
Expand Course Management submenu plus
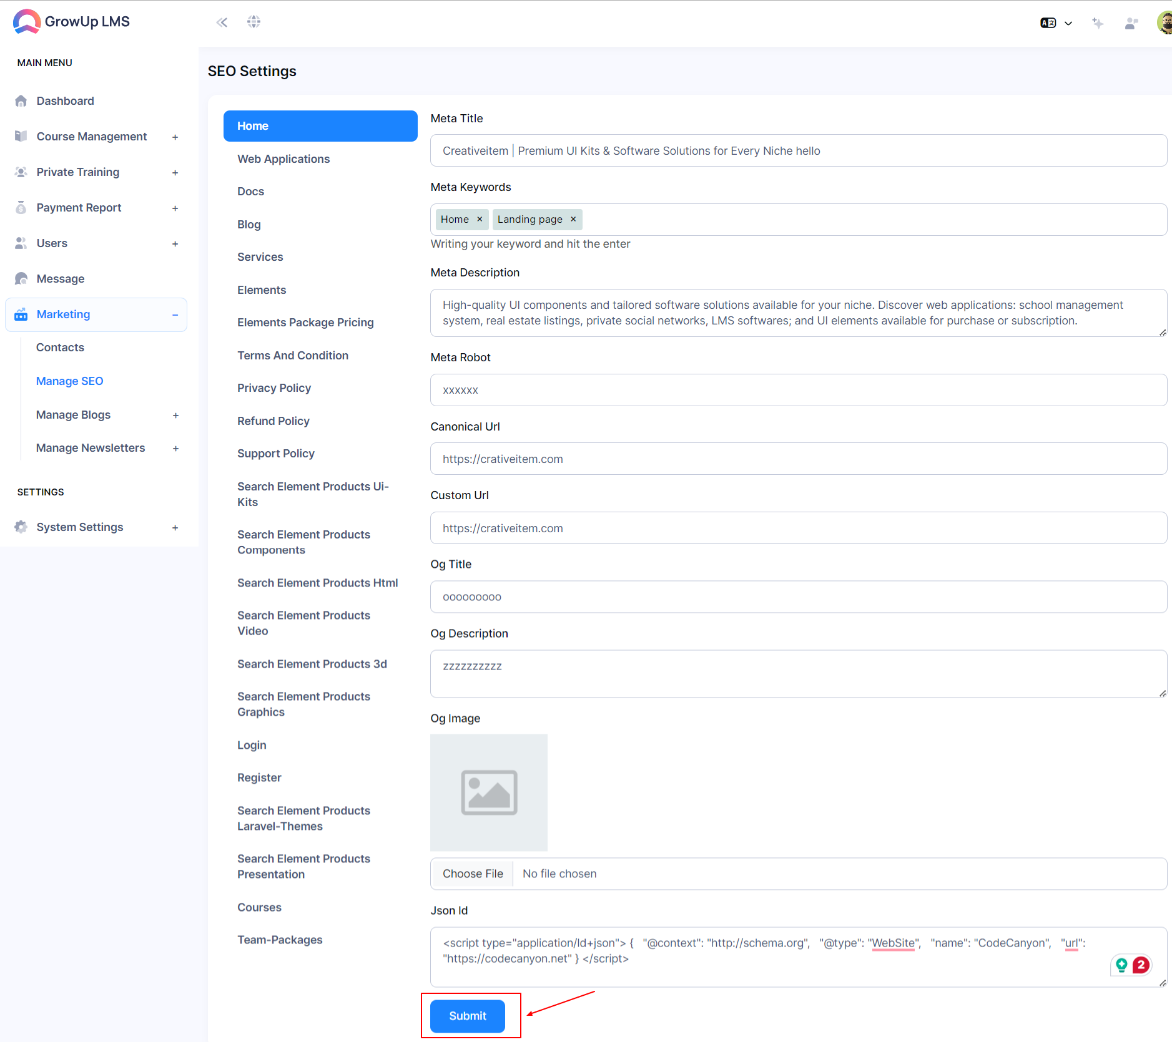pos(175,137)
